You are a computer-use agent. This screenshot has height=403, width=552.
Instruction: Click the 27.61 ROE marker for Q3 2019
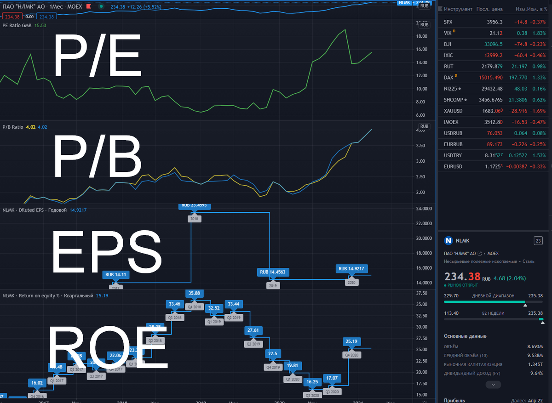coord(253,330)
